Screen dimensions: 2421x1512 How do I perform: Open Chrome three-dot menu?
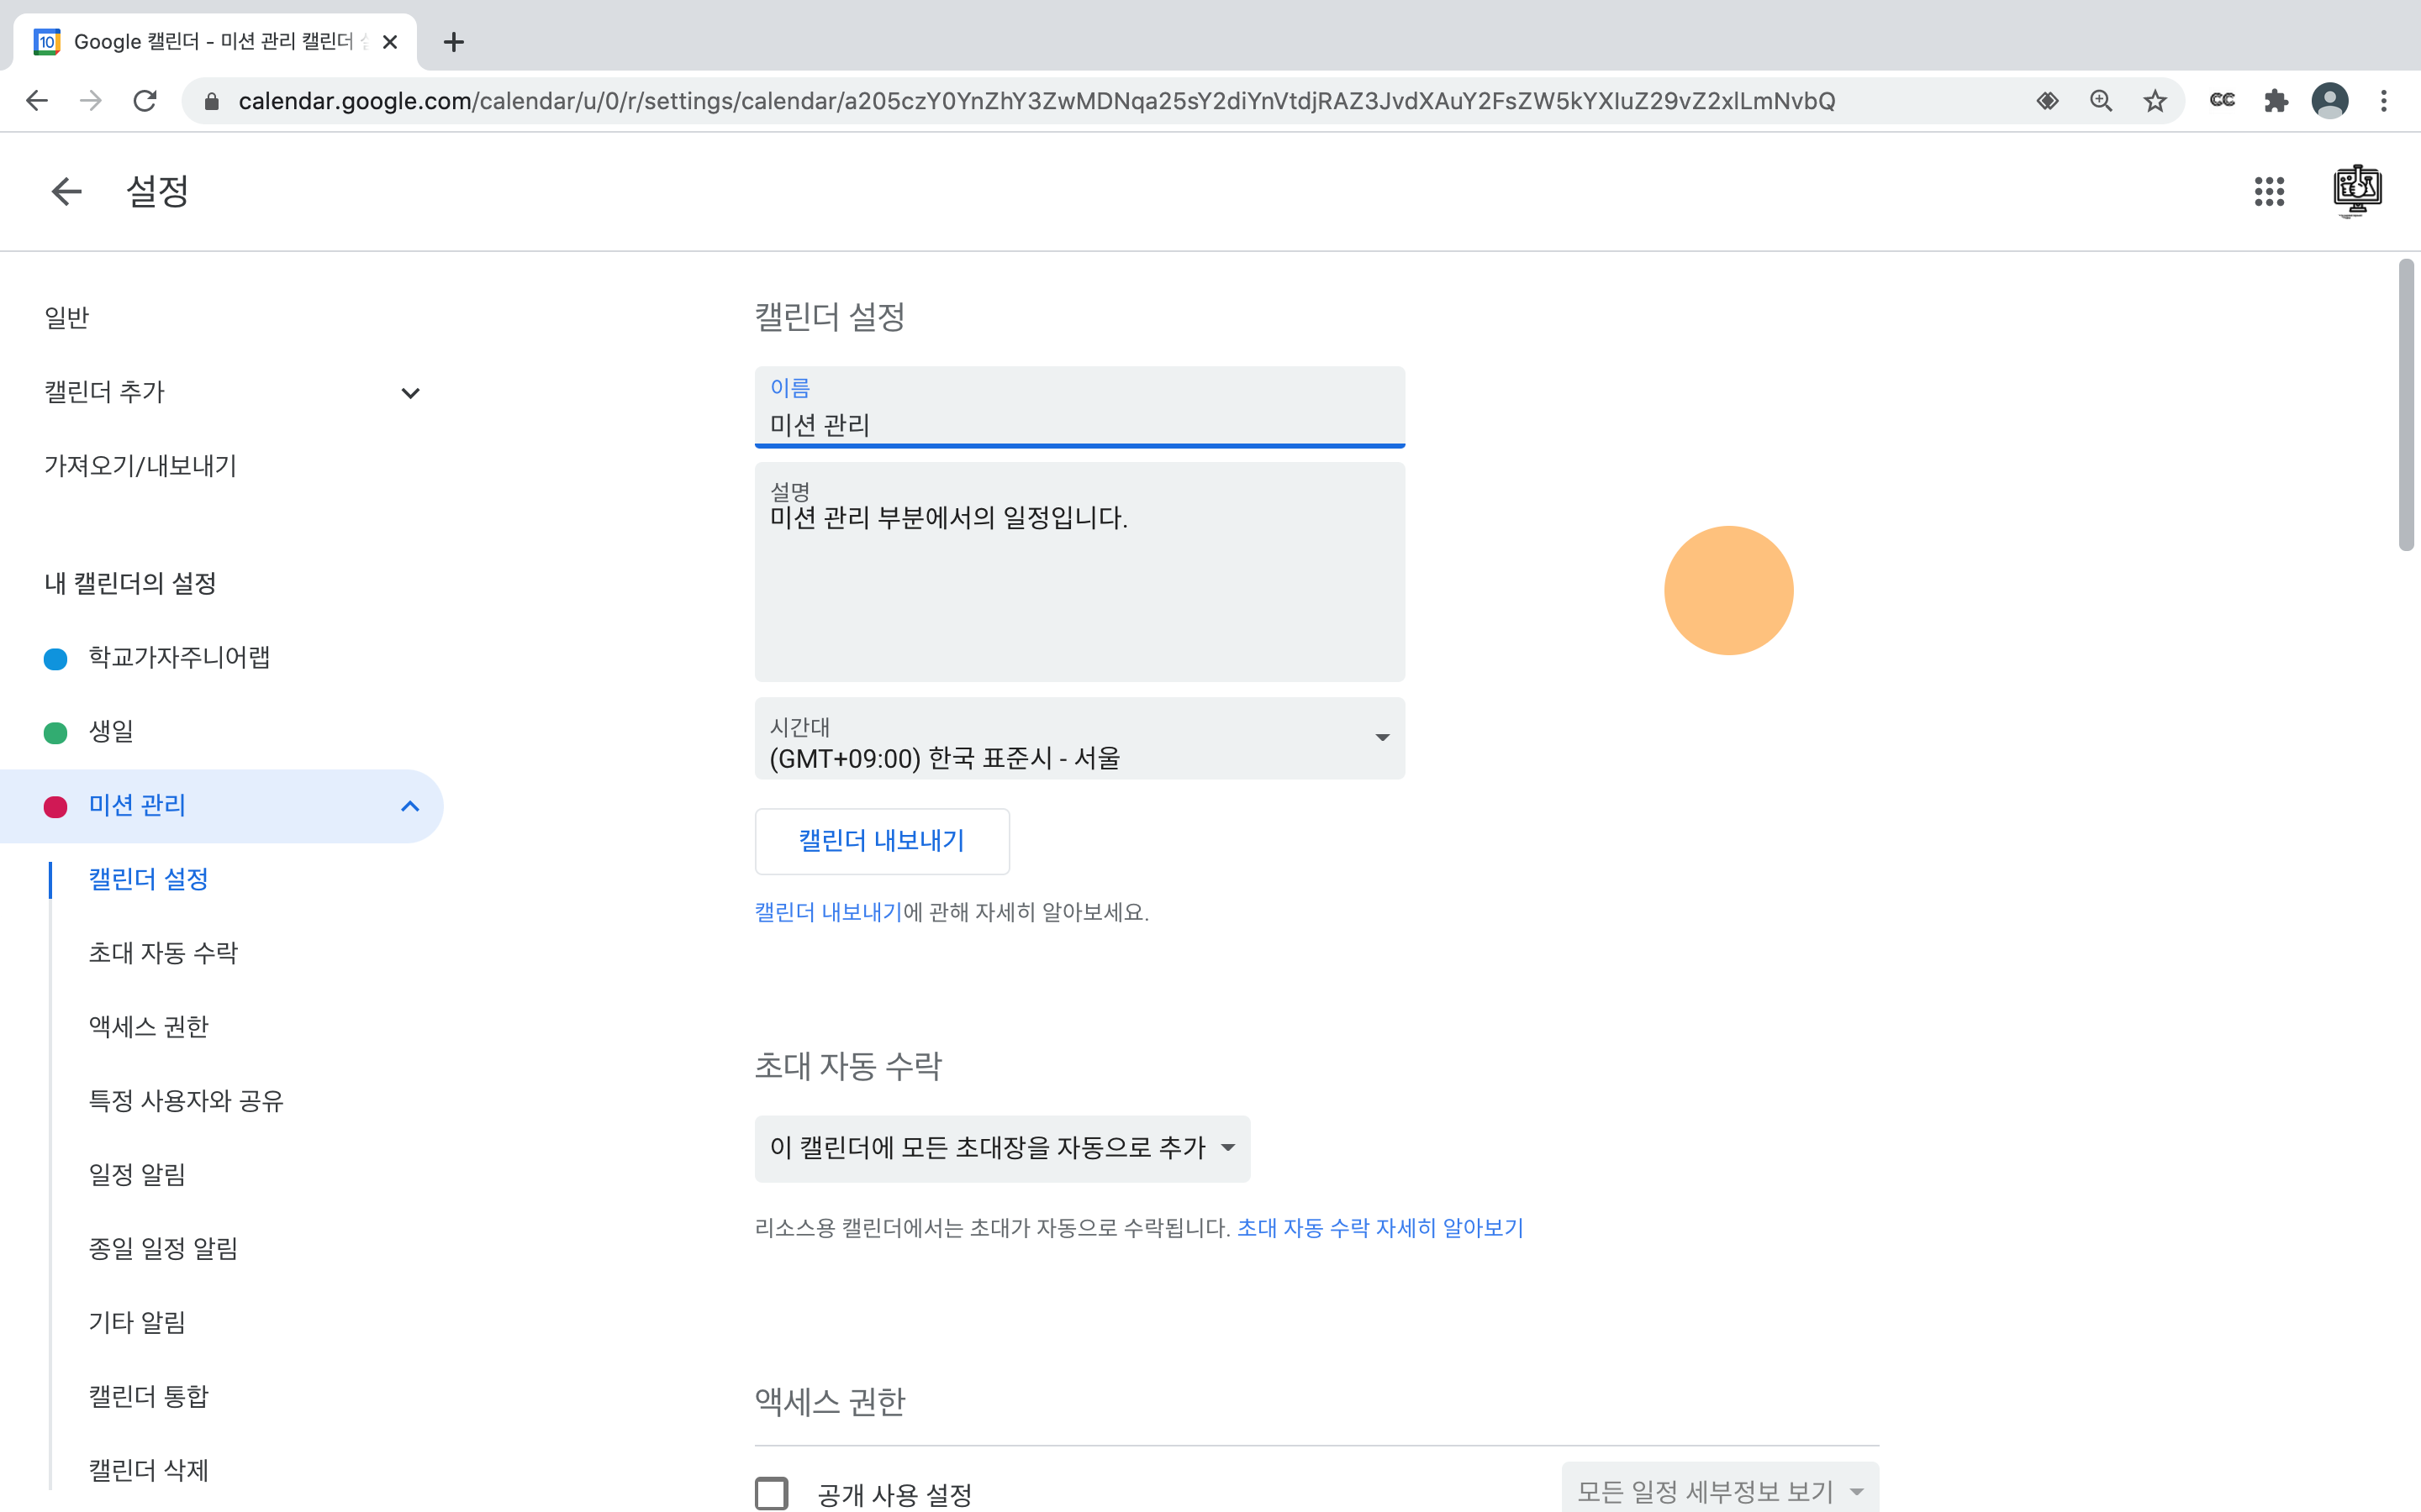click(x=2384, y=101)
